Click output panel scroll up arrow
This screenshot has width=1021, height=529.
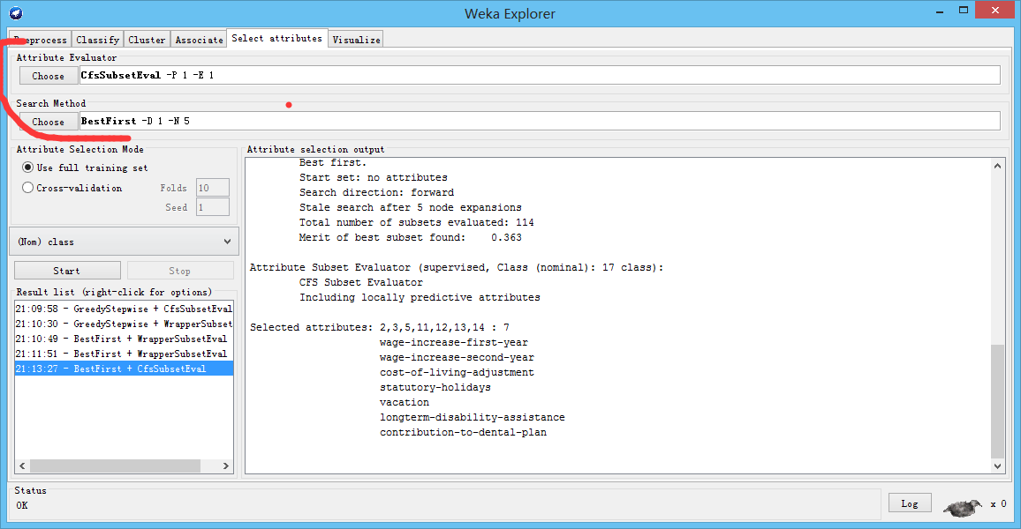click(x=997, y=166)
